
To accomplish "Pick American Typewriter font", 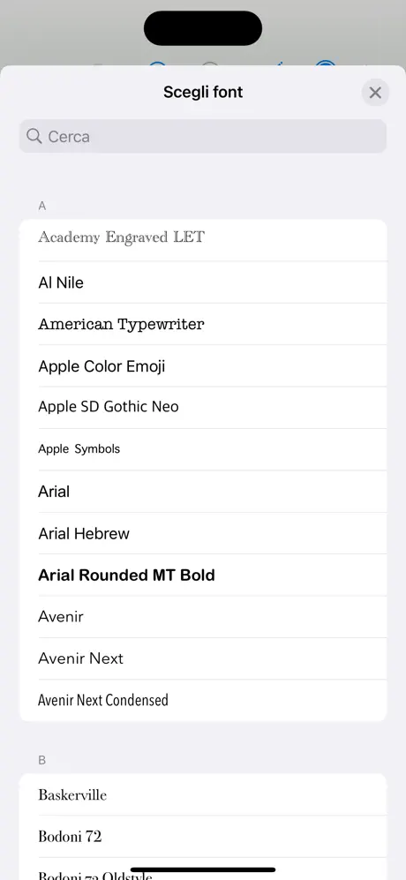I will (203, 324).
